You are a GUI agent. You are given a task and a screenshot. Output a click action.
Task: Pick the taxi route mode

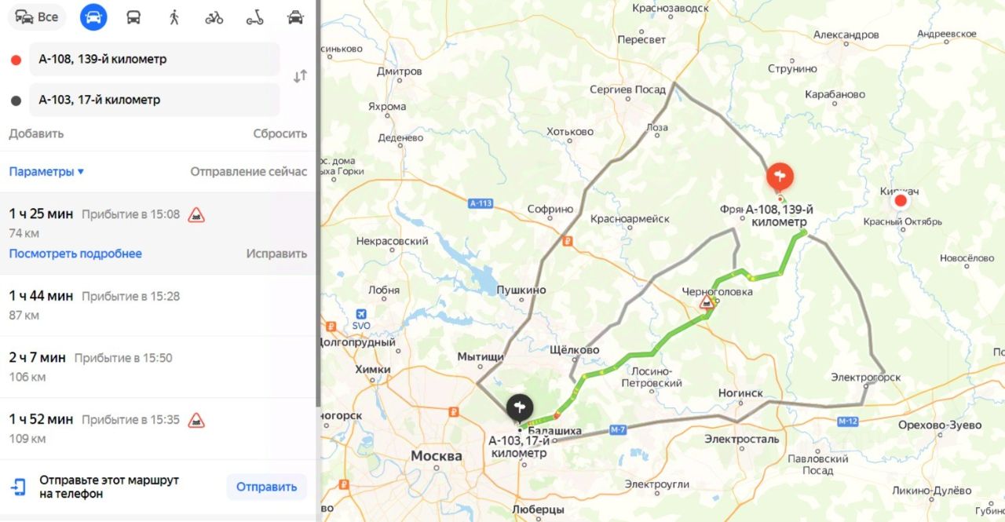point(295,17)
